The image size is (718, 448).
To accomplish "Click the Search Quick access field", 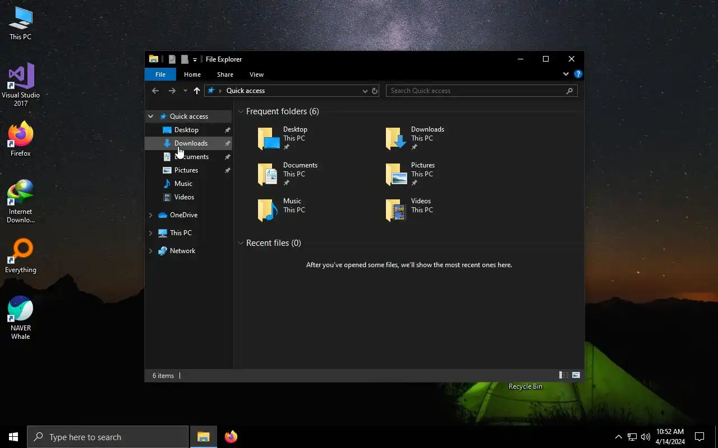I will (481, 91).
